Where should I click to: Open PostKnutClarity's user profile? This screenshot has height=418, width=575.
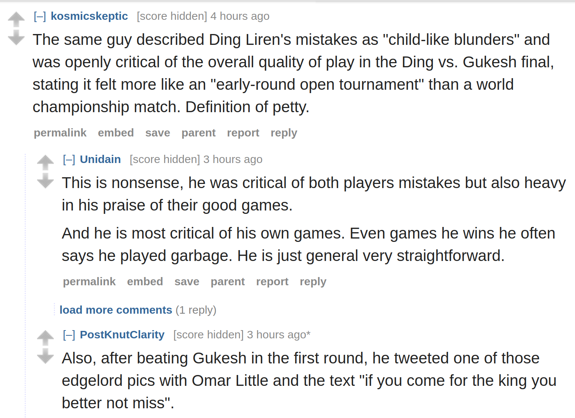(122, 335)
